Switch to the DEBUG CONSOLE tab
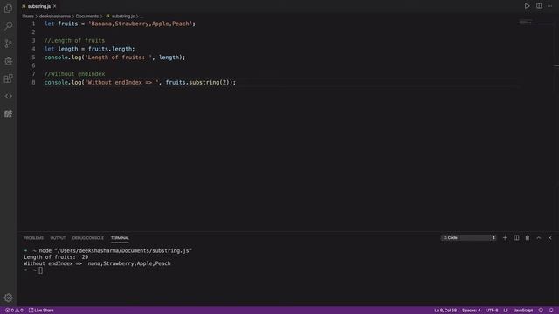The image size is (559, 314). (x=87, y=238)
